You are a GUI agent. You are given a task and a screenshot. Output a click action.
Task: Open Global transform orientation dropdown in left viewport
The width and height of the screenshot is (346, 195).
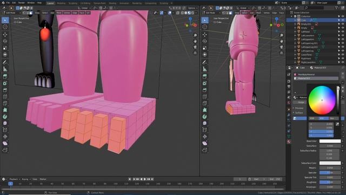pos(84,8)
